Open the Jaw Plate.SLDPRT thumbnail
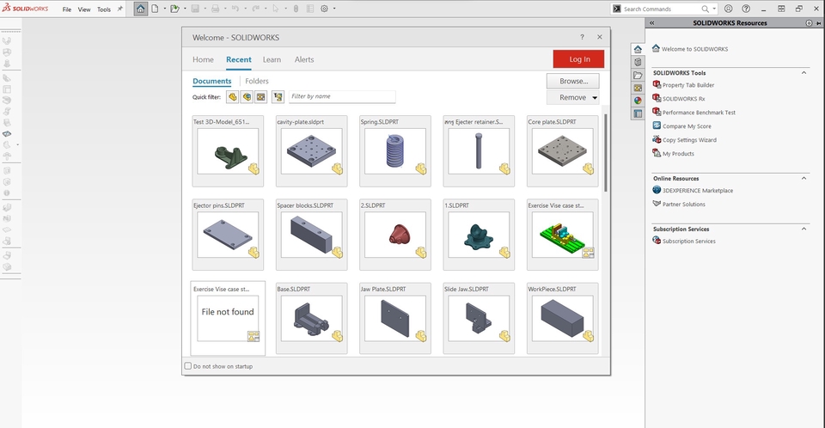The image size is (825, 428). click(x=394, y=319)
